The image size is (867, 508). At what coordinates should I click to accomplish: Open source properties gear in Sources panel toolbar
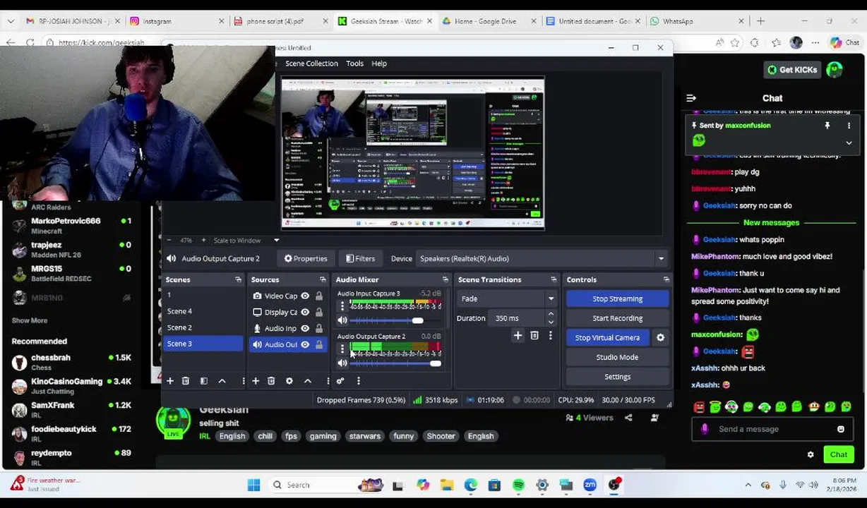(289, 381)
